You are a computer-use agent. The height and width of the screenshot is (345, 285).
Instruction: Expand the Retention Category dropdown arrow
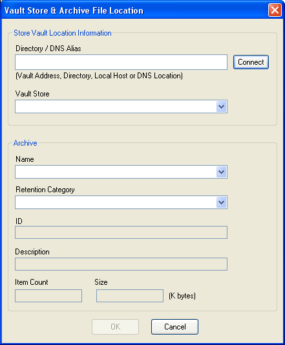(x=221, y=202)
